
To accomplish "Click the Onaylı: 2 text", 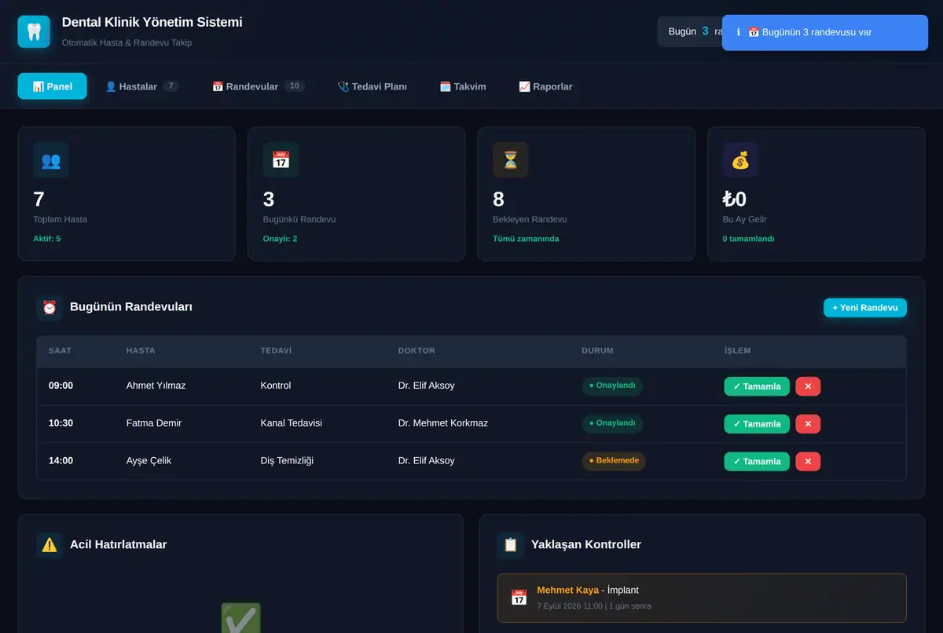I will click(281, 239).
